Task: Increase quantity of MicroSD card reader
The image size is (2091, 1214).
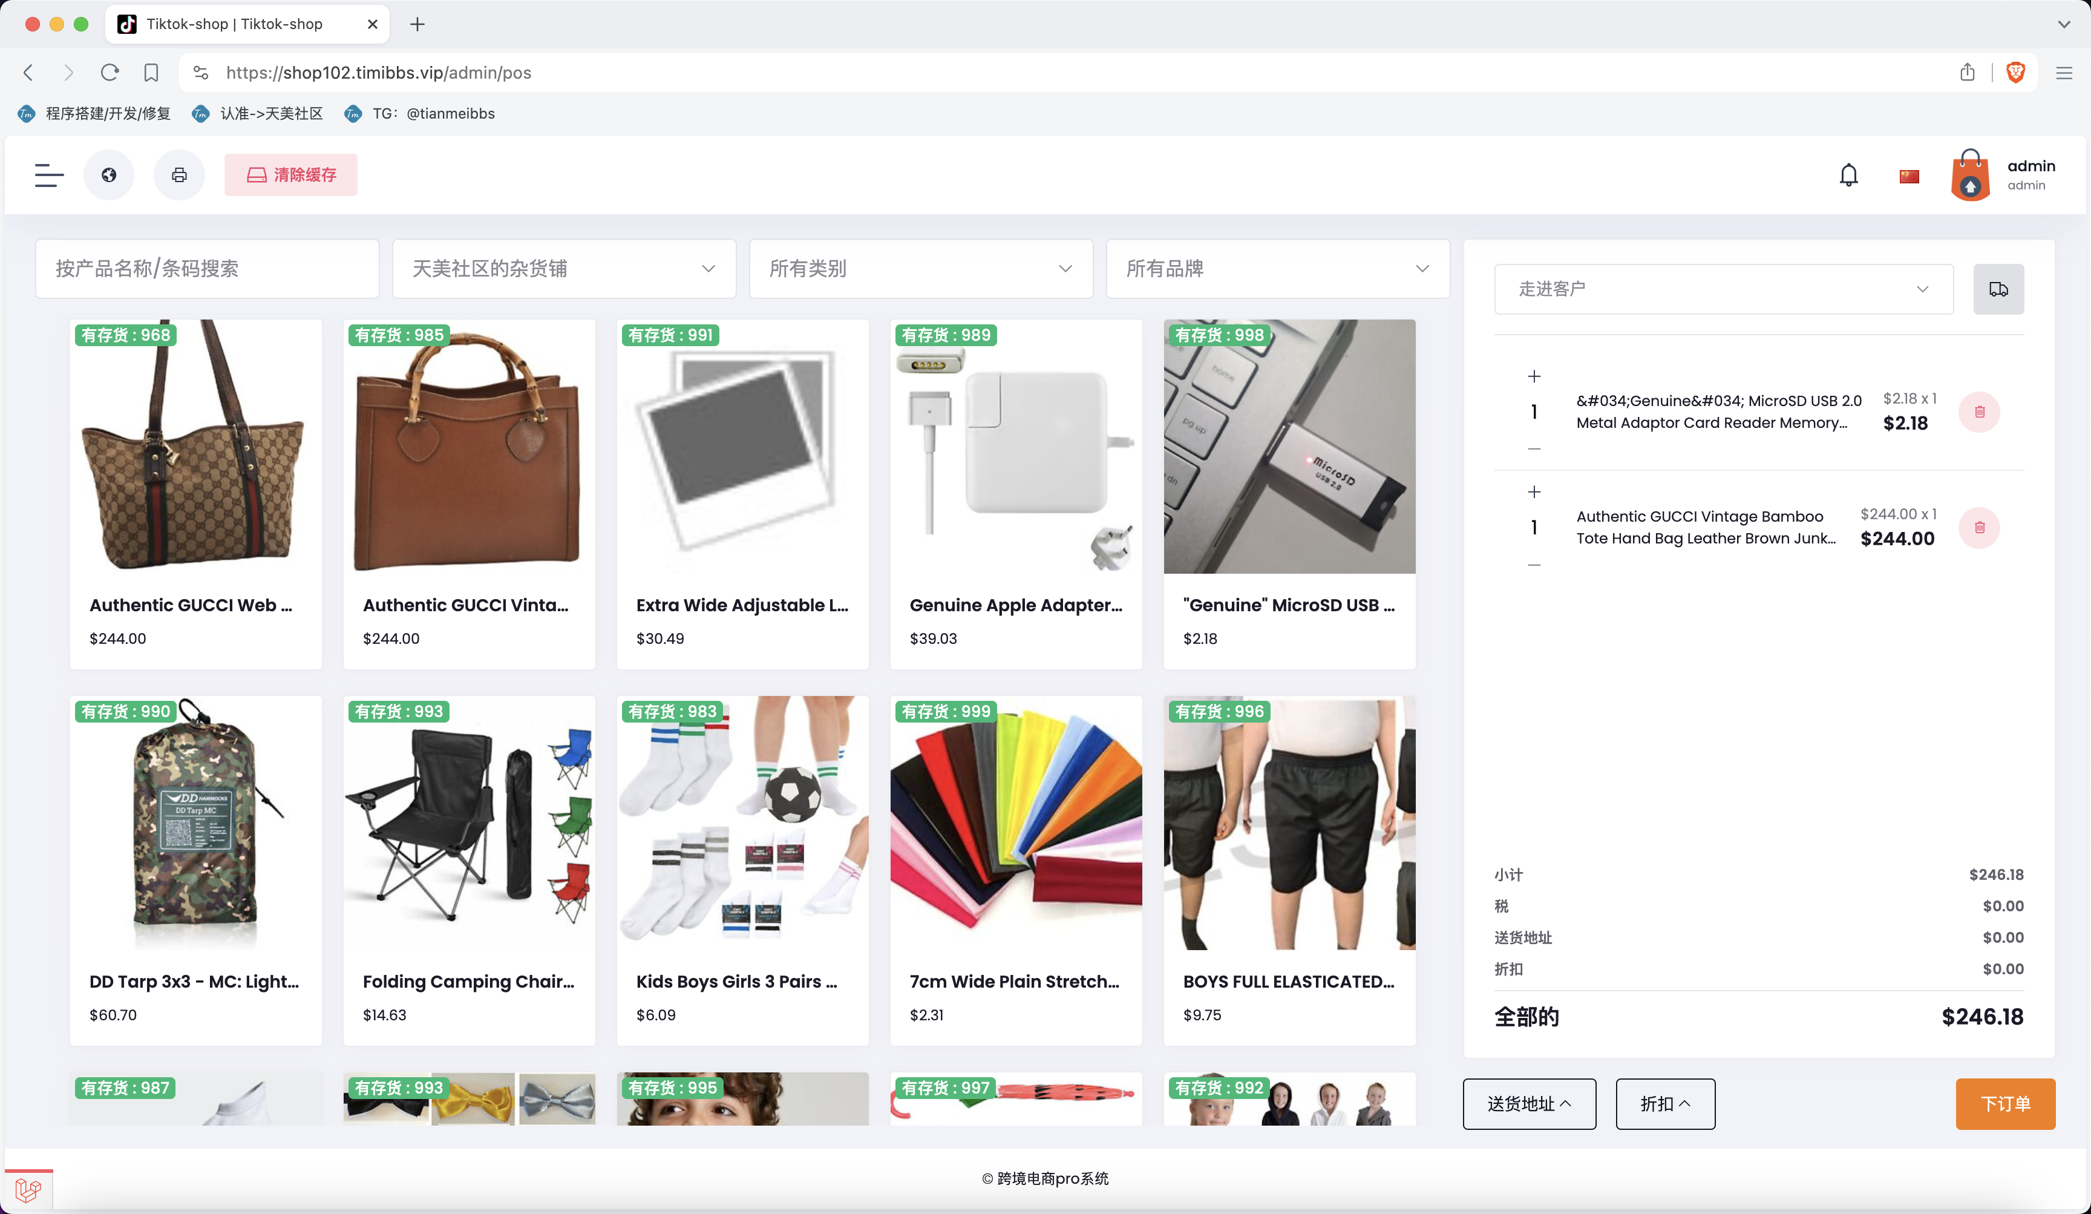Action: point(1534,377)
